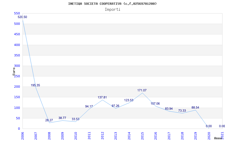Screen dimensions: 225x141
Task: Select the 2014 x-axis tick label
Action: coord(129,136)
